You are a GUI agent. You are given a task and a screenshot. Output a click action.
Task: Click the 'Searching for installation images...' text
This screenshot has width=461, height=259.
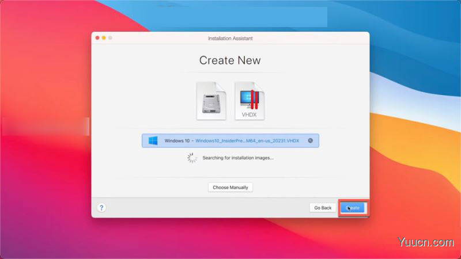(238, 158)
